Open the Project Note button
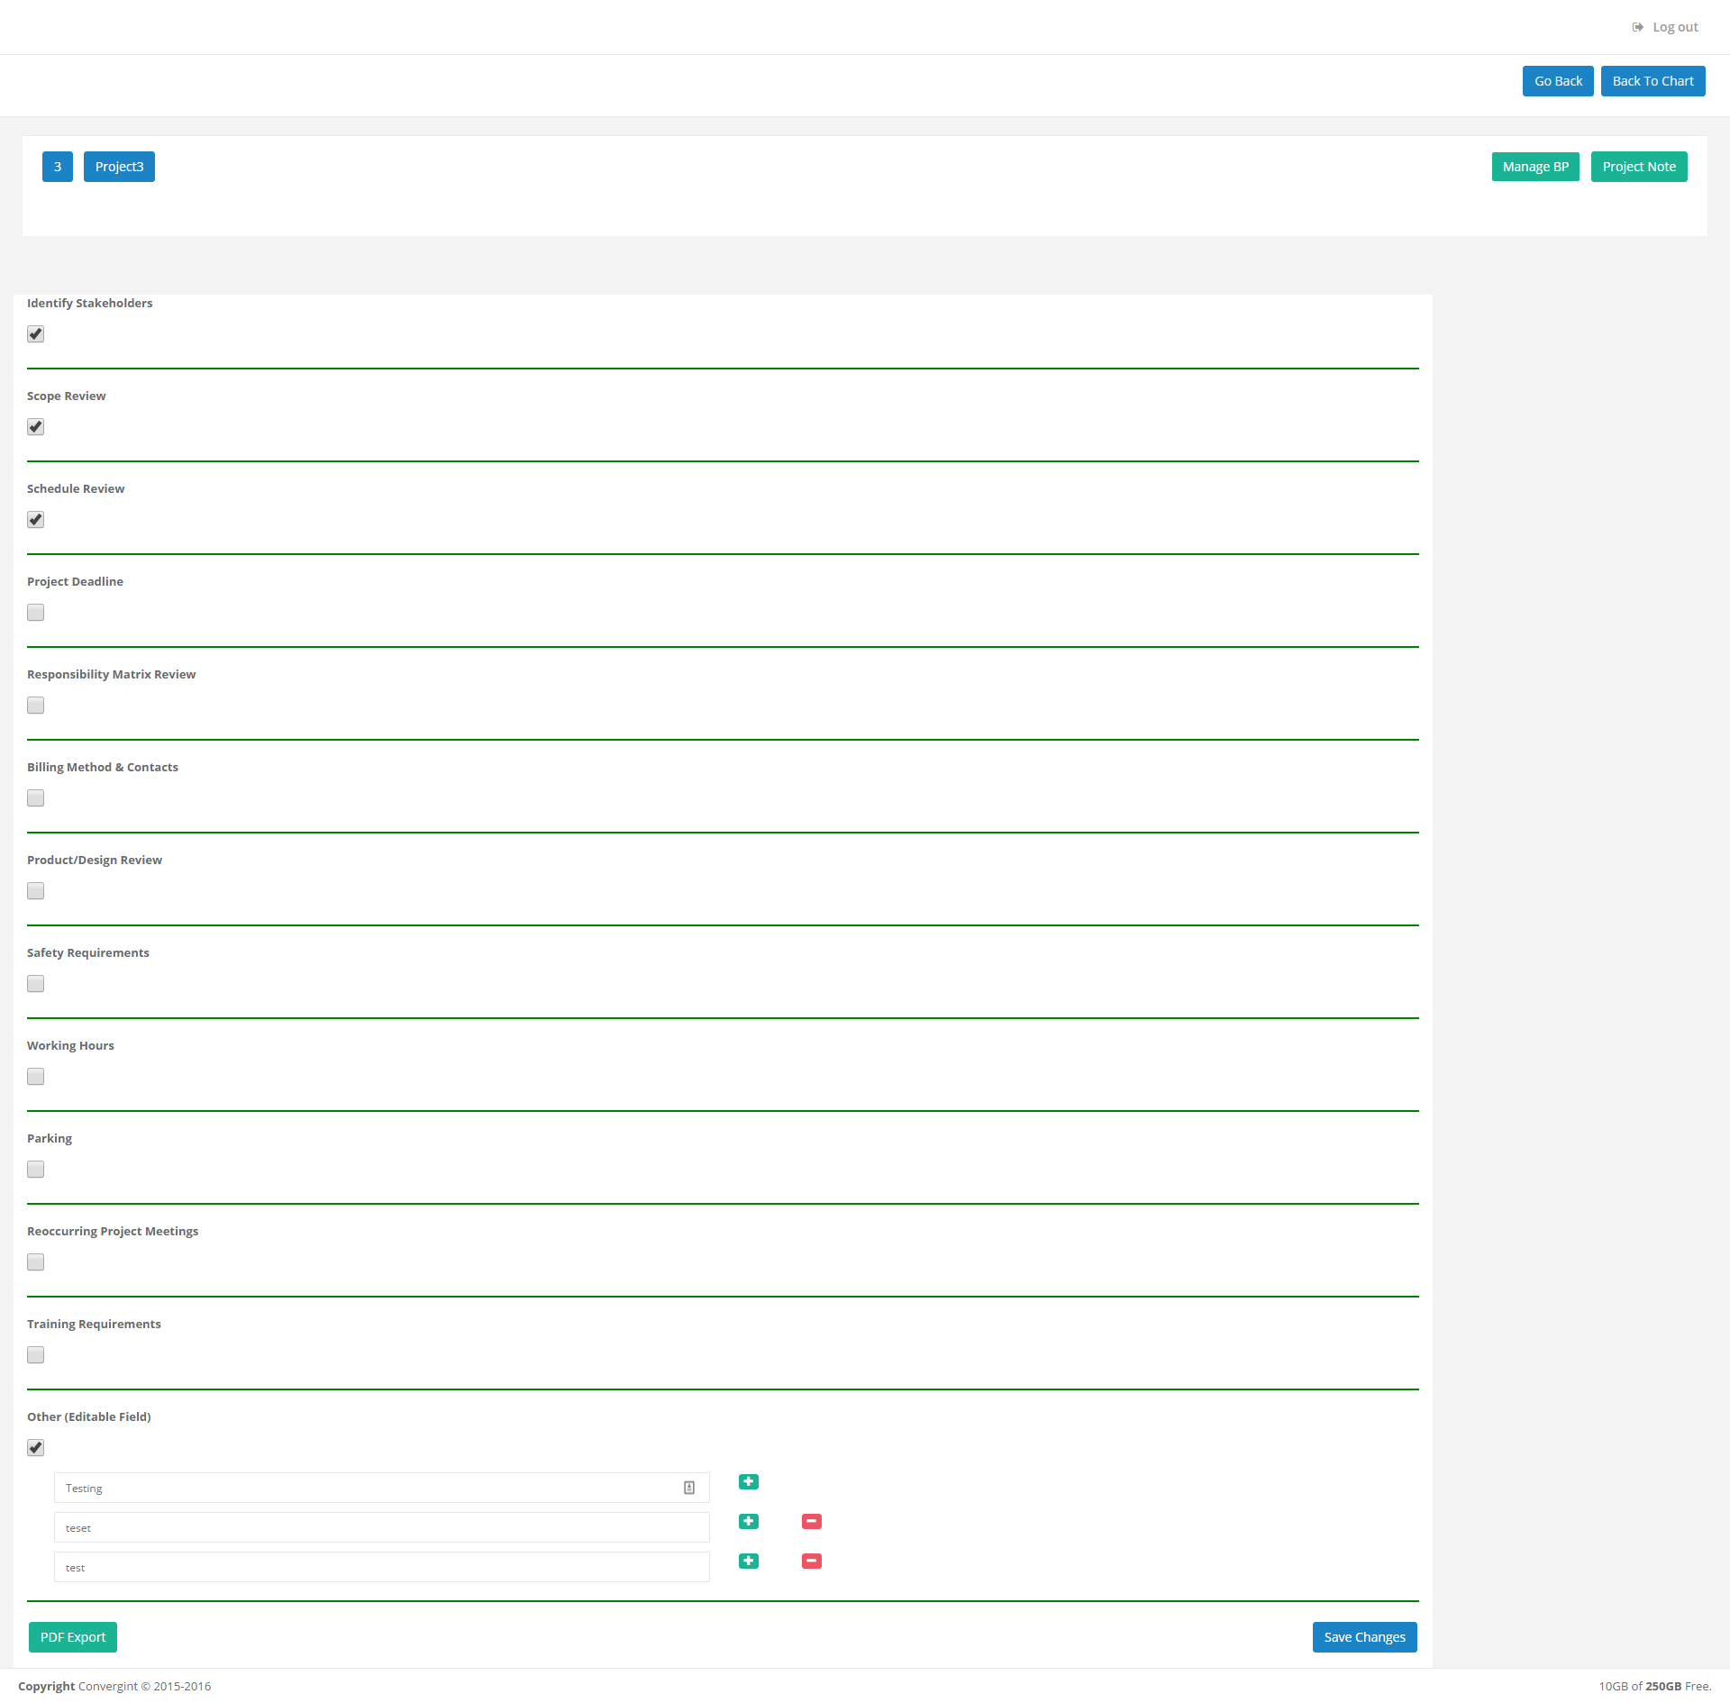 1638,167
